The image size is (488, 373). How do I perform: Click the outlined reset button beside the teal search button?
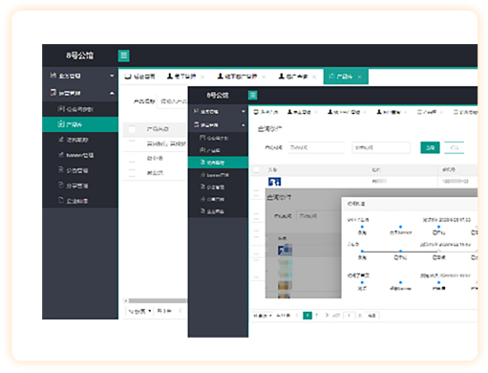pyautogui.click(x=454, y=147)
